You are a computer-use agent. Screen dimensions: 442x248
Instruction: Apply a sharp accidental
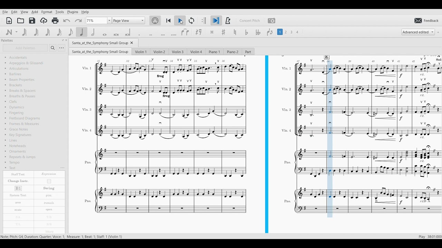pyautogui.click(x=223, y=32)
